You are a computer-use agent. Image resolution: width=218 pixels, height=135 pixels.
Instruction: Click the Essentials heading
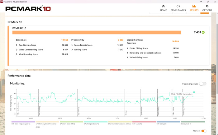(21, 40)
